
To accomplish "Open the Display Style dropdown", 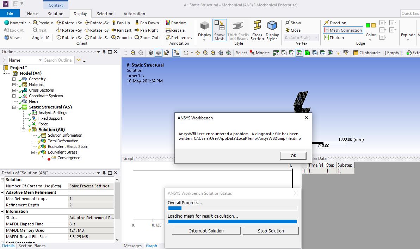I will (x=272, y=30).
